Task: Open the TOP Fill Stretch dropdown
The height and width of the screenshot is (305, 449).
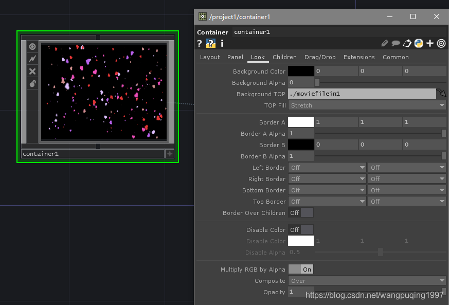Action: 367,105
